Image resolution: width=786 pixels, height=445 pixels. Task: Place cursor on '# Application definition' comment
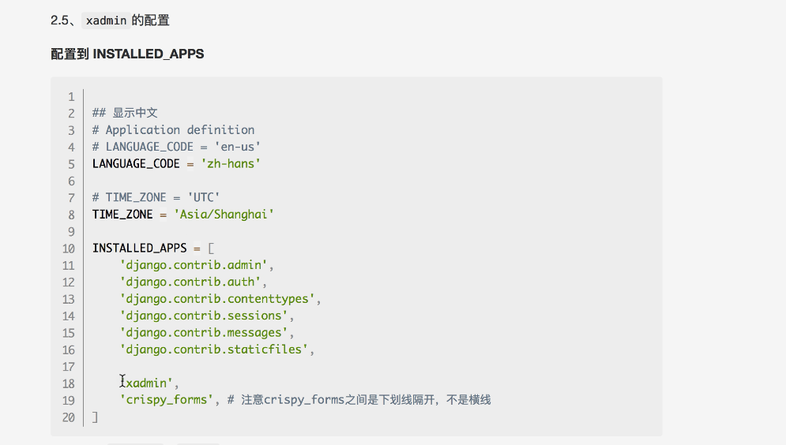(x=173, y=129)
